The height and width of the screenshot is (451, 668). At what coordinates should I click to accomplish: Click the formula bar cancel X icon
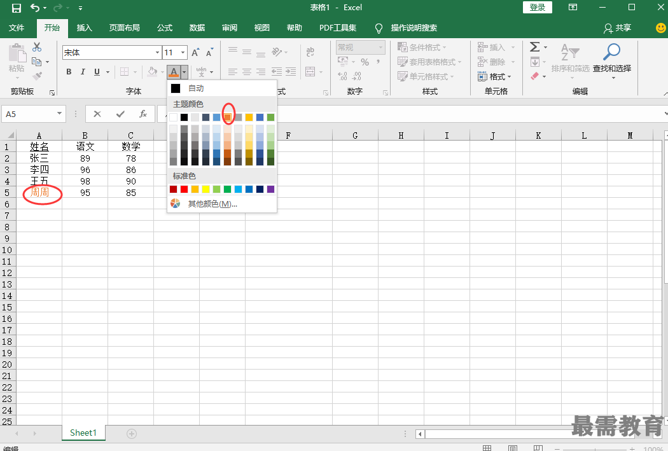coord(97,114)
